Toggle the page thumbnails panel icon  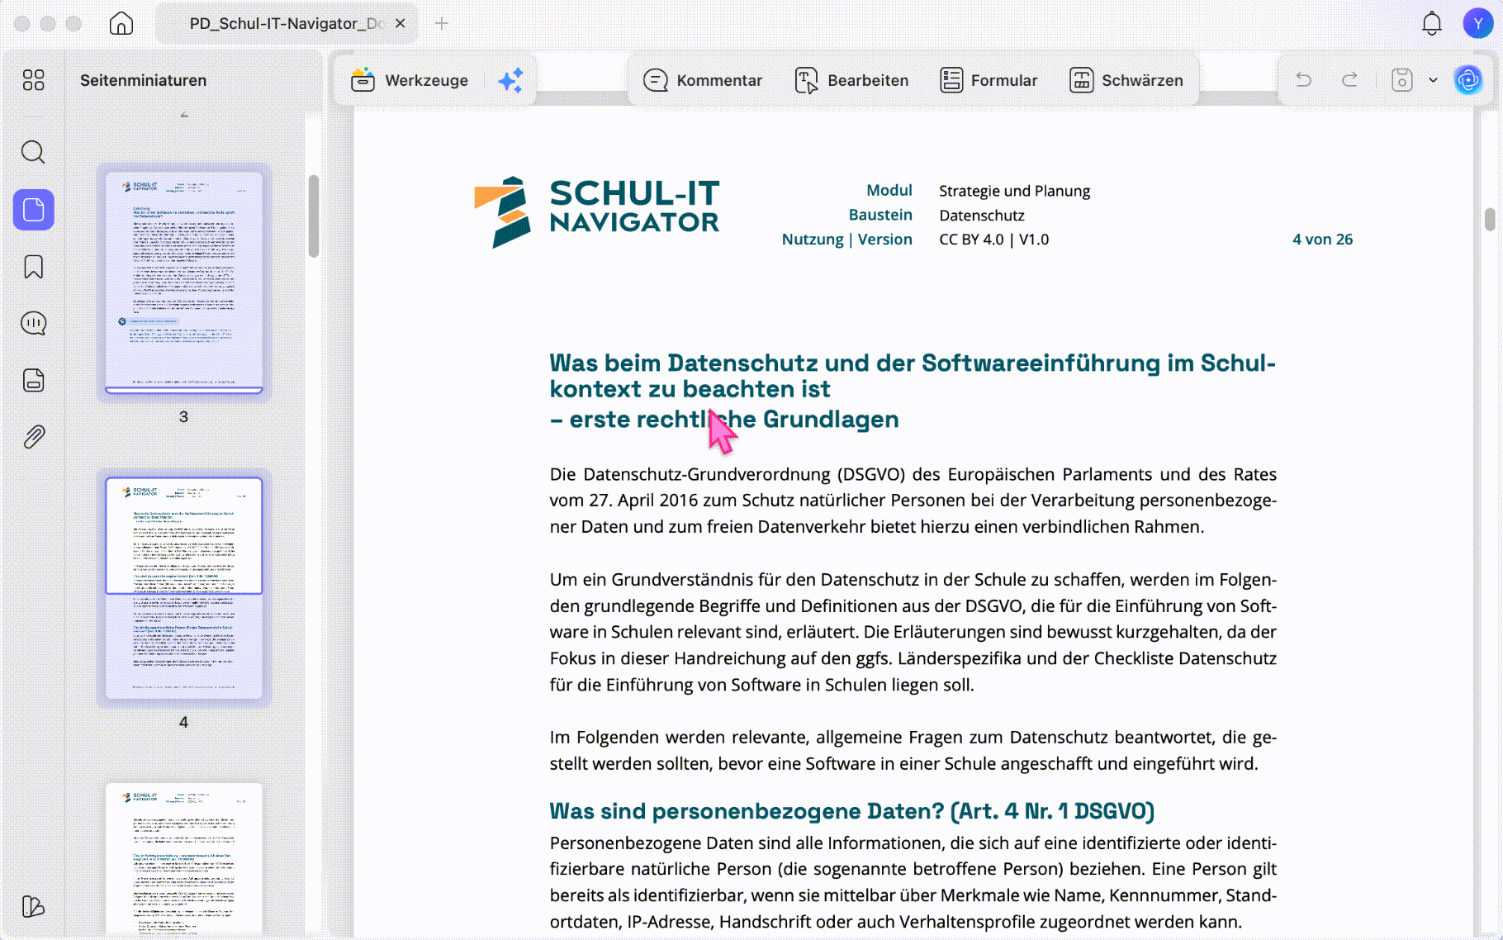point(34,210)
